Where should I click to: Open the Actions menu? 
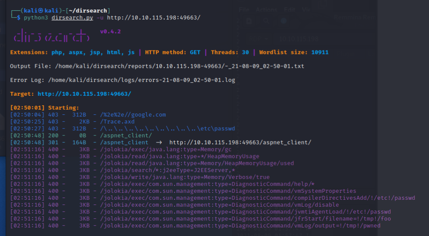267,9
